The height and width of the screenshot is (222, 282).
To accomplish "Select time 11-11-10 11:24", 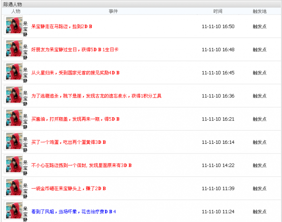I will [x=218, y=212].
